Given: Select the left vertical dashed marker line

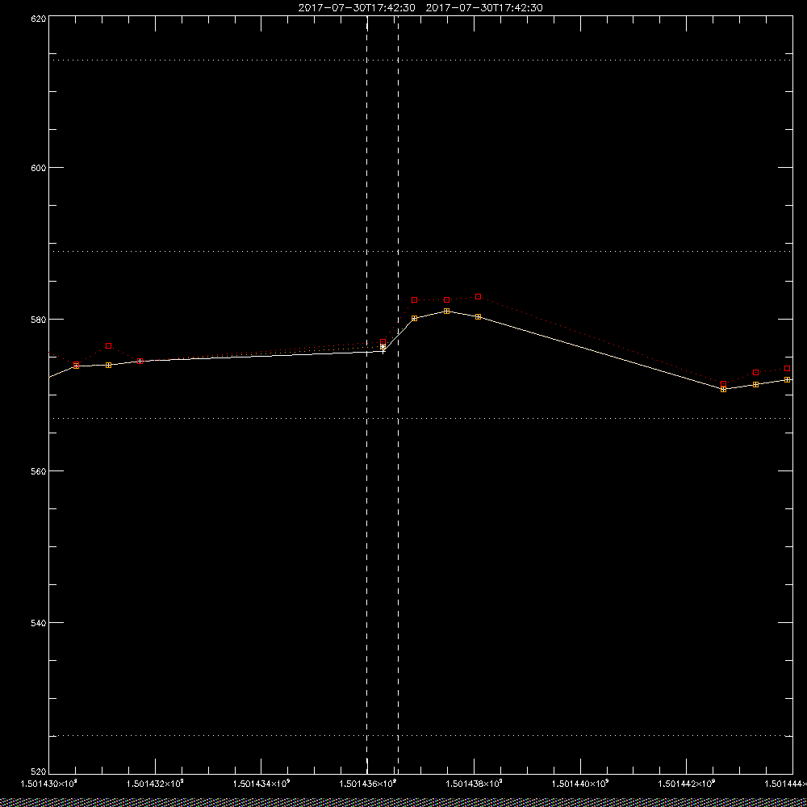Looking at the screenshot, I should pos(367,395).
